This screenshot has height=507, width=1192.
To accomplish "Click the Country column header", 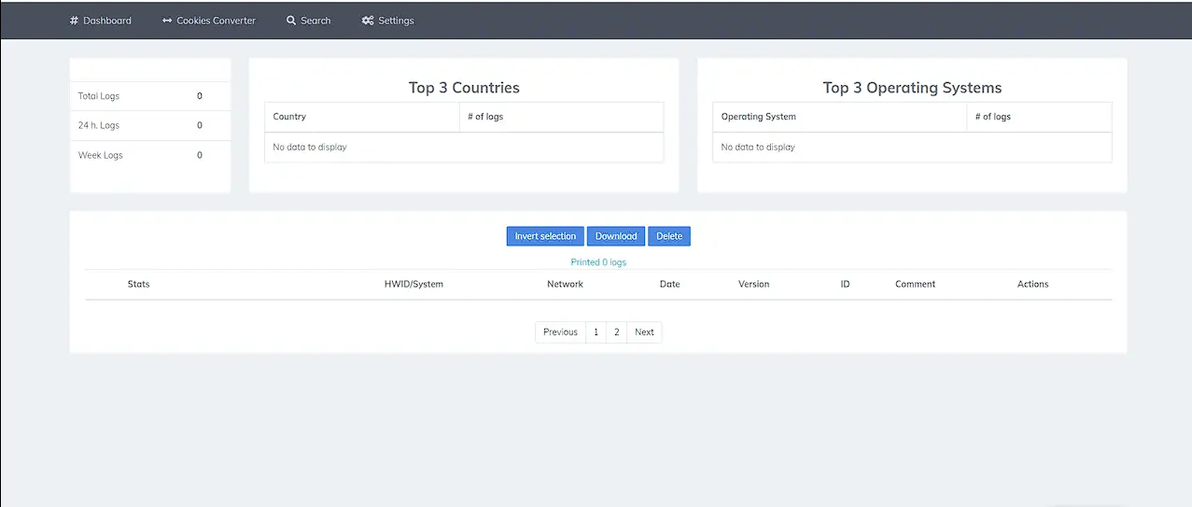I will coord(289,117).
